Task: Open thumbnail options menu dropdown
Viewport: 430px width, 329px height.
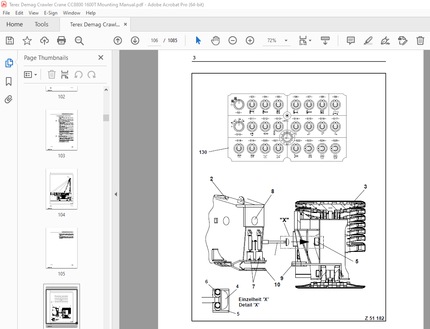Action: pos(30,74)
